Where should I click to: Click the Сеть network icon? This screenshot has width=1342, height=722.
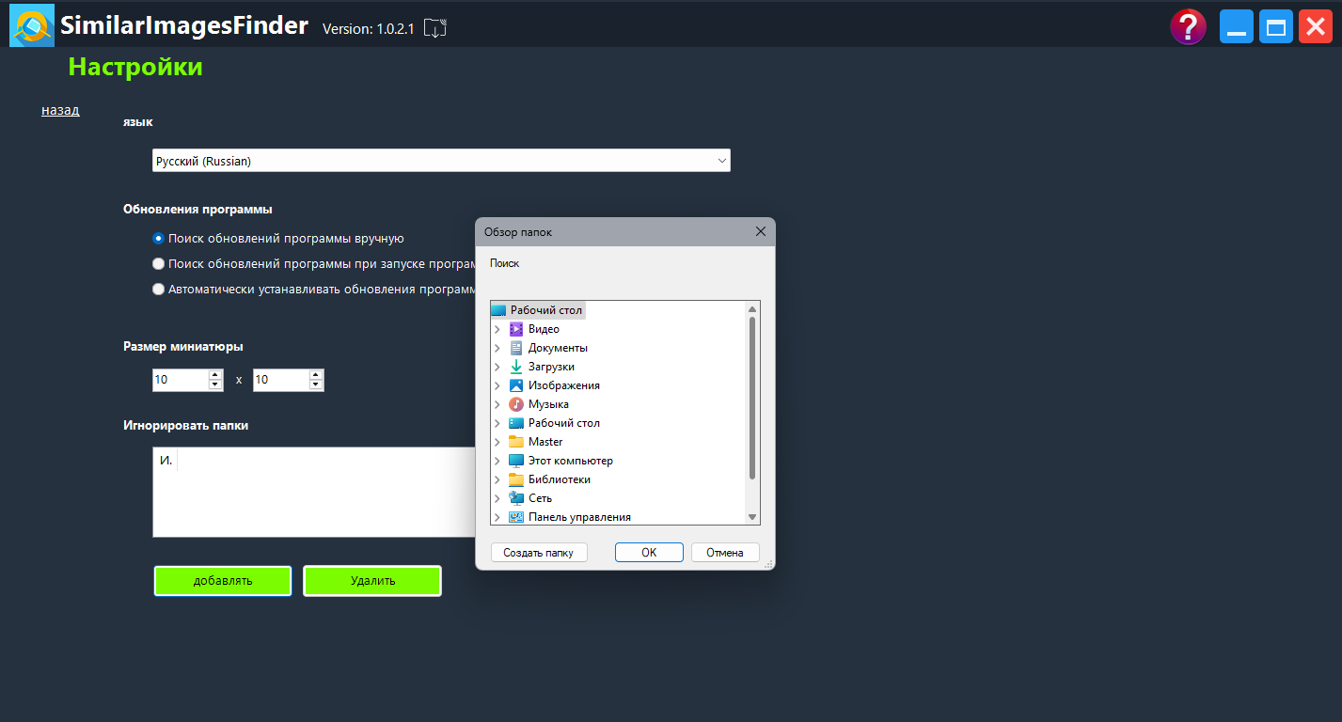515,498
